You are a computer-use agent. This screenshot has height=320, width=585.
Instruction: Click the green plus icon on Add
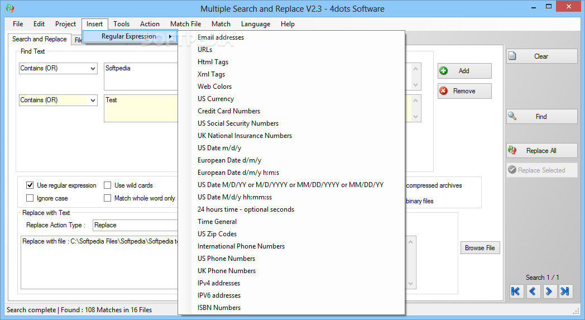444,70
